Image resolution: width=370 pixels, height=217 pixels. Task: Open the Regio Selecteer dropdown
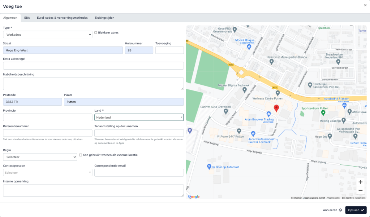(40, 157)
